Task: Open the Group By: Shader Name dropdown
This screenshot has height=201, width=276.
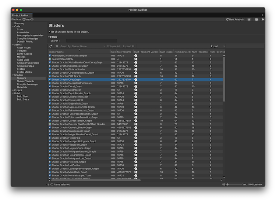Action: [x=82, y=47]
